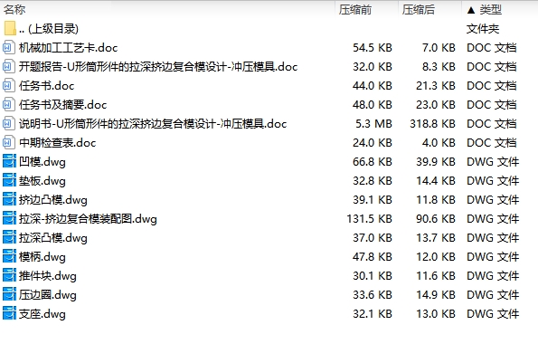Image resolution: width=538 pixels, height=363 pixels.
Task: Click the doc icon beside 说明书 file
Action: click(9, 123)
